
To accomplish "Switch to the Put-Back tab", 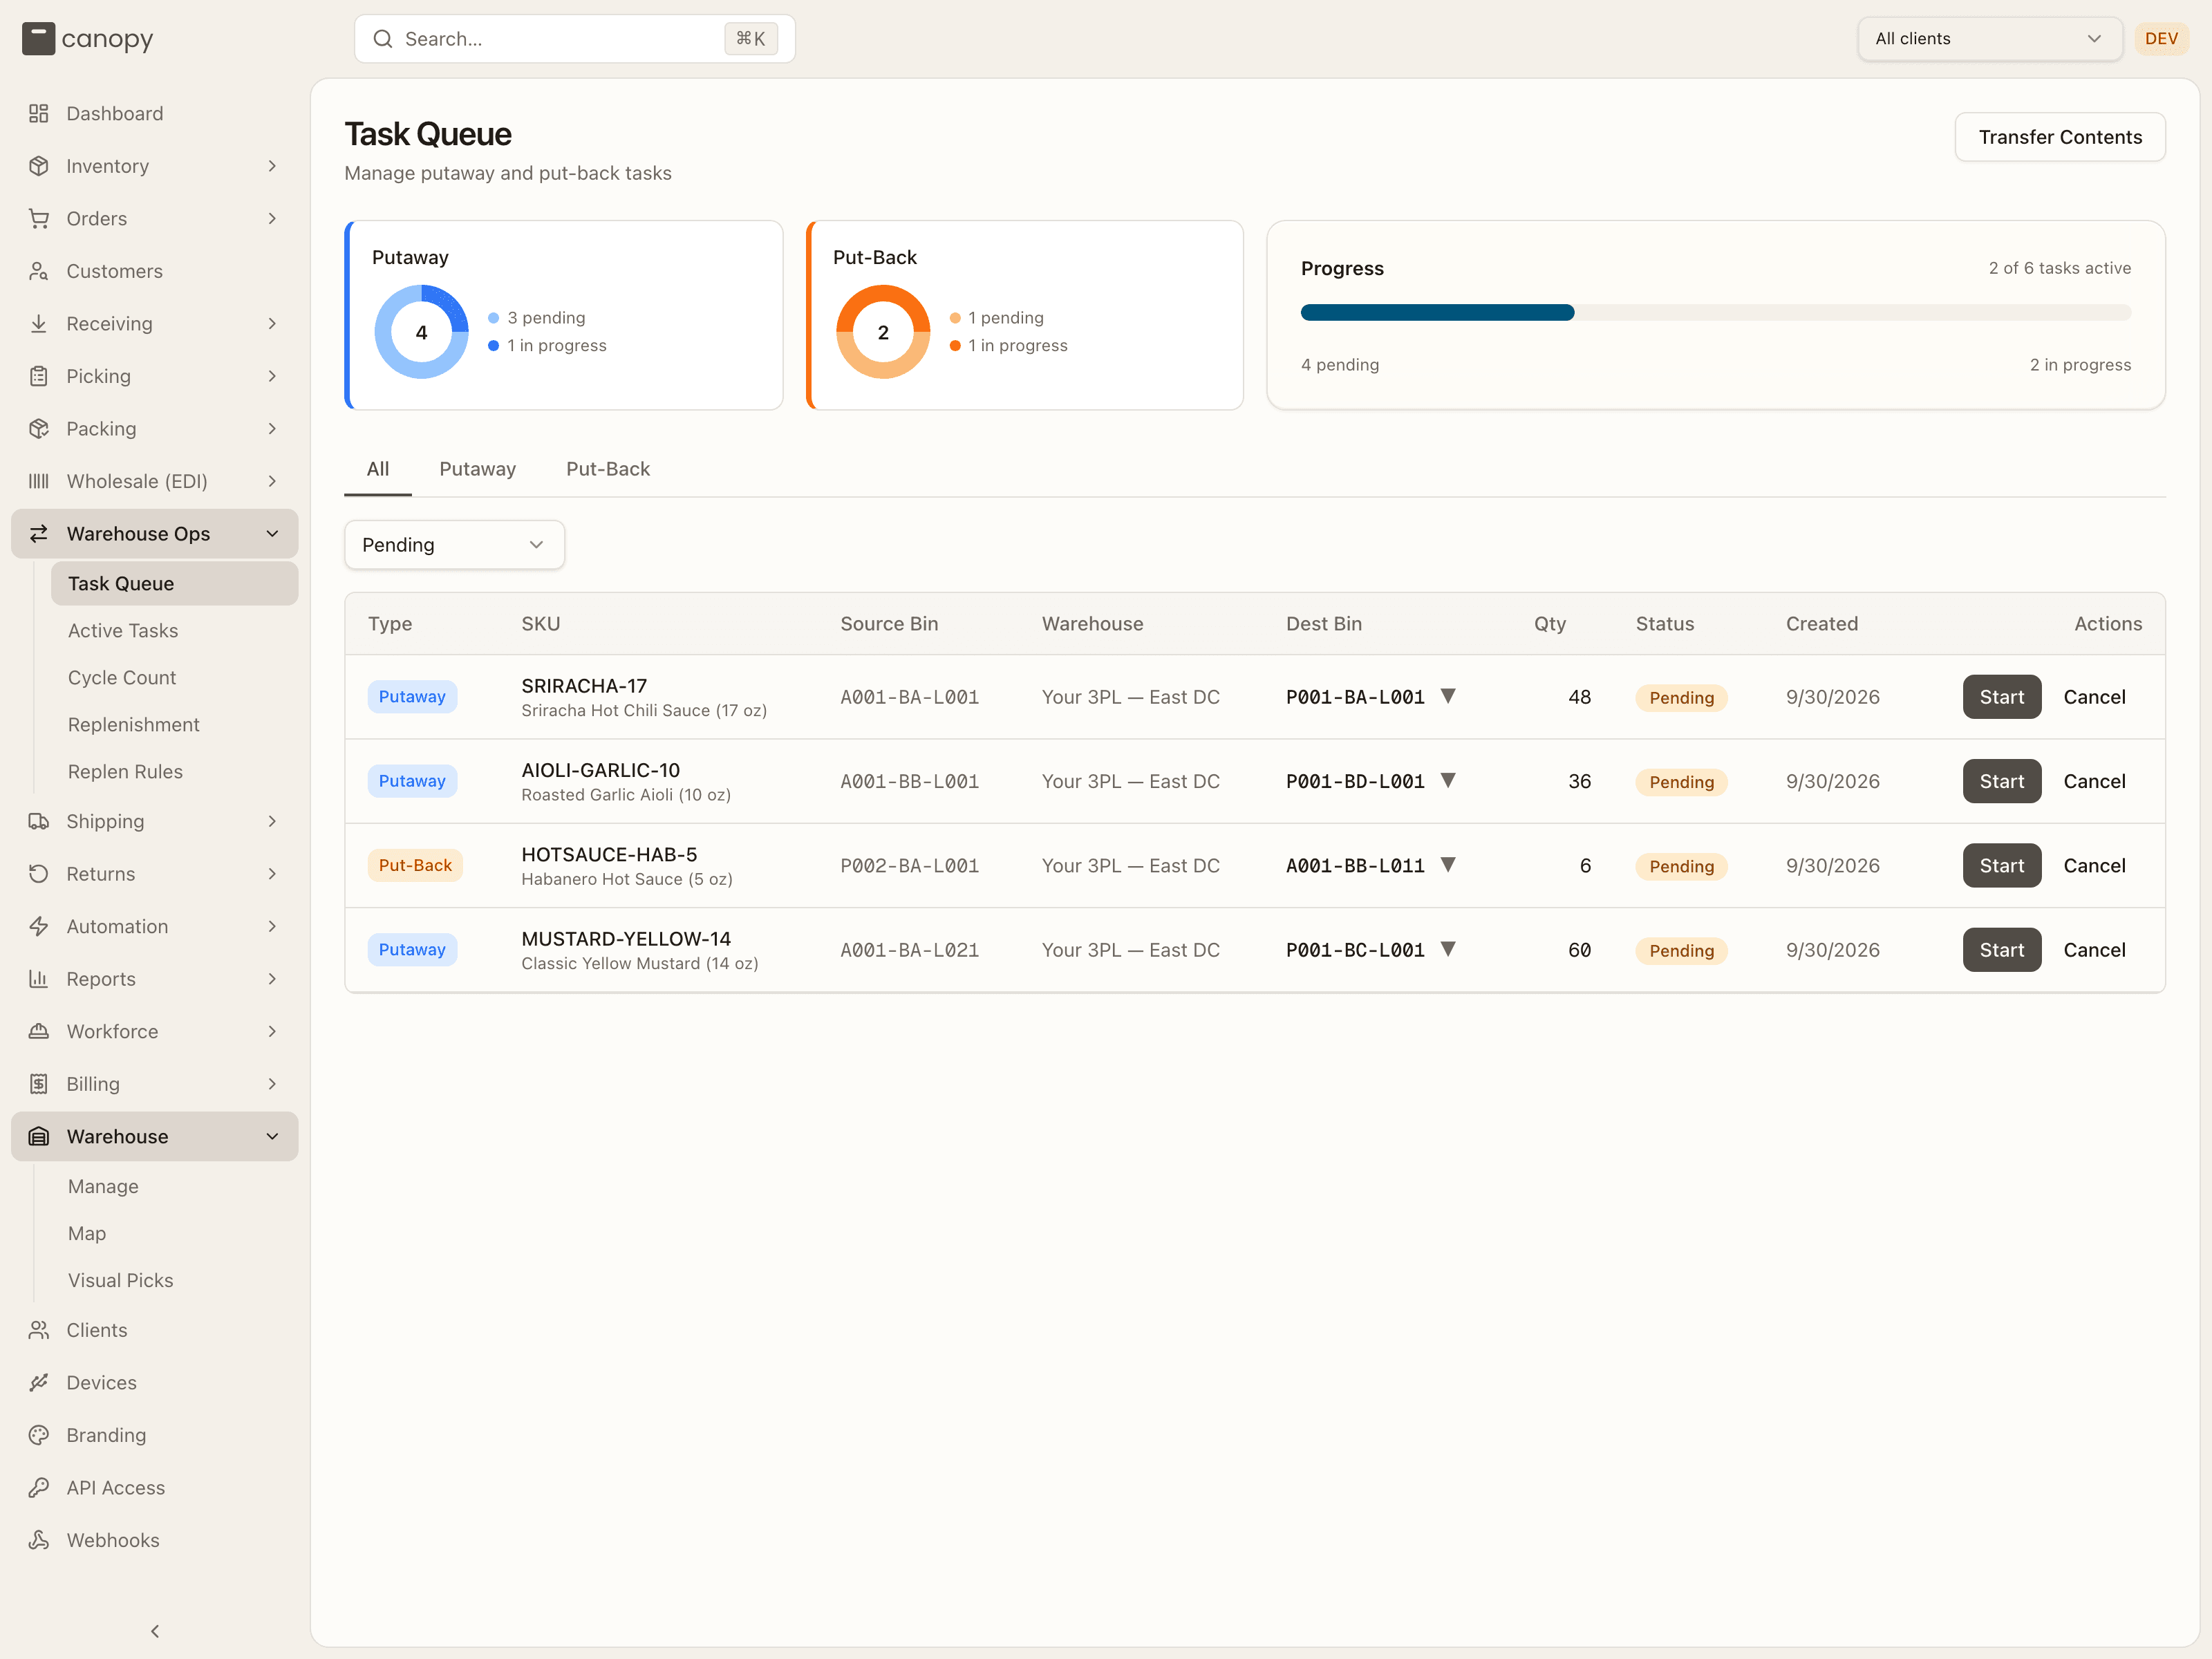I will (x=607, y=469).
